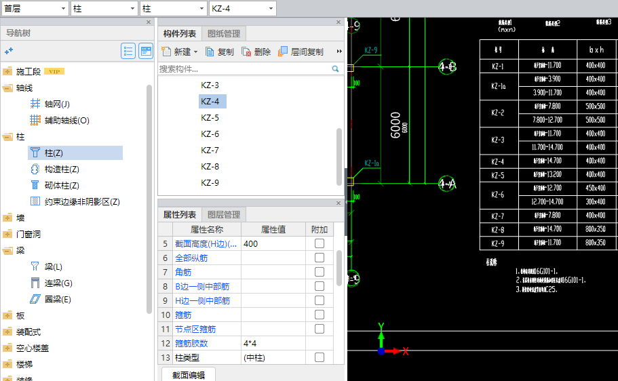Click the 新建 new component icon

coord(166,52)
